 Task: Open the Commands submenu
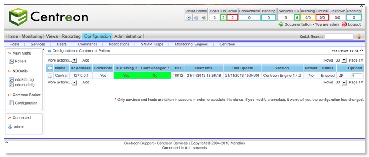[x=87, y=44]
